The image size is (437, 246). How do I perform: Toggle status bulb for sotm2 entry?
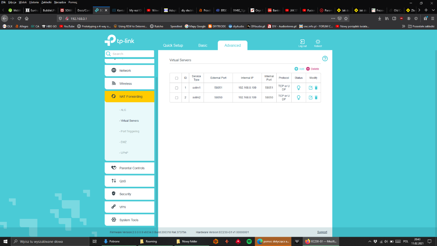point(299,97)
